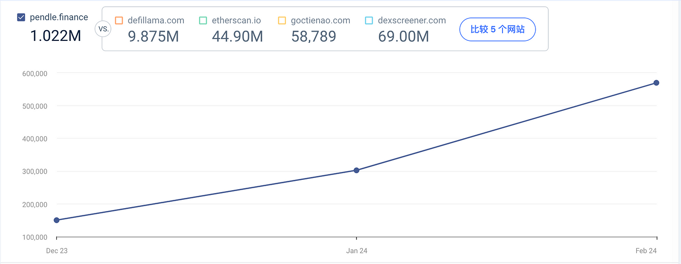
Task: Click the Feb 24 x-axis label
Action: pos(647,251)
